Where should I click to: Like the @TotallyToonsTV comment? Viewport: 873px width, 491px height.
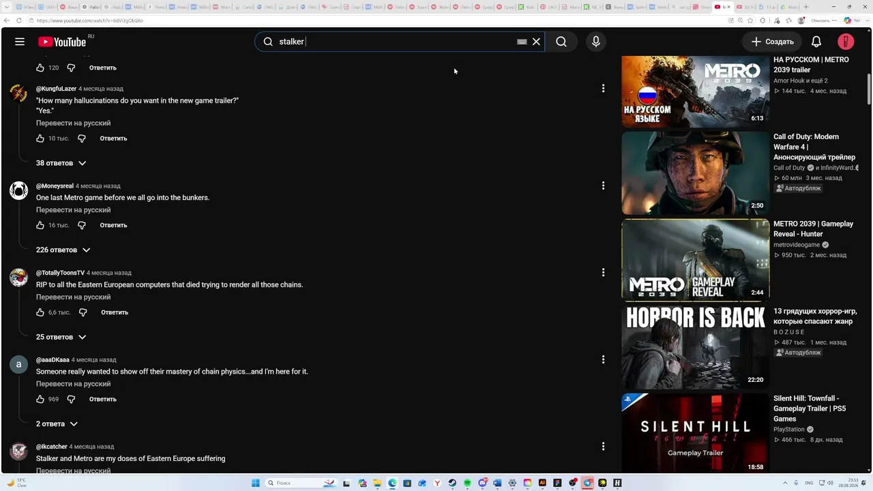(x=40, y=312)
